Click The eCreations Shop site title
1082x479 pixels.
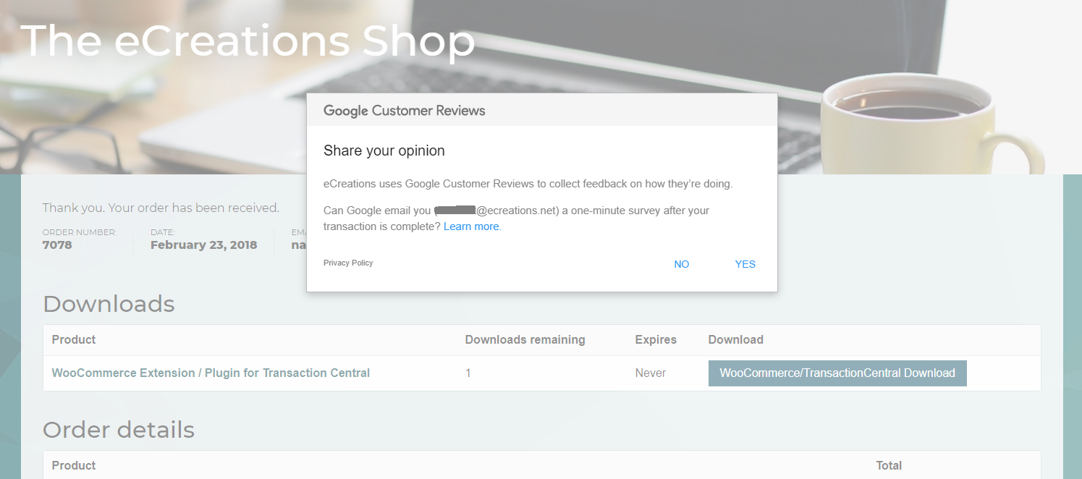coord(248,41)
